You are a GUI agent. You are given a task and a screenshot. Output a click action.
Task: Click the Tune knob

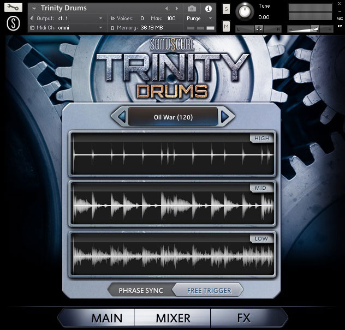click(x=247, y=11)
